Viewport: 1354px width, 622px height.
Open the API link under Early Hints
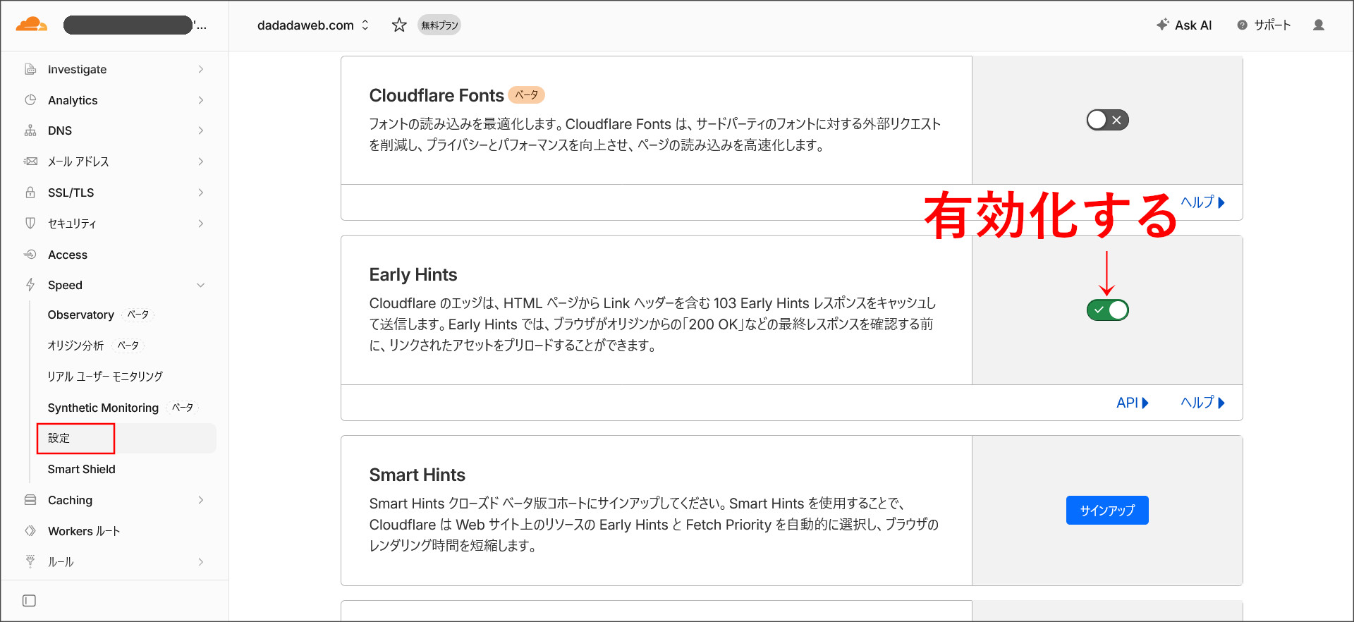coord(1133,403)
